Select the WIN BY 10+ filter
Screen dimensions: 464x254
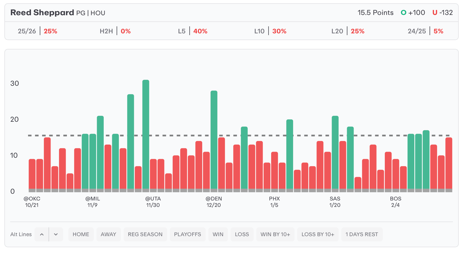click(x=275, y=234)
